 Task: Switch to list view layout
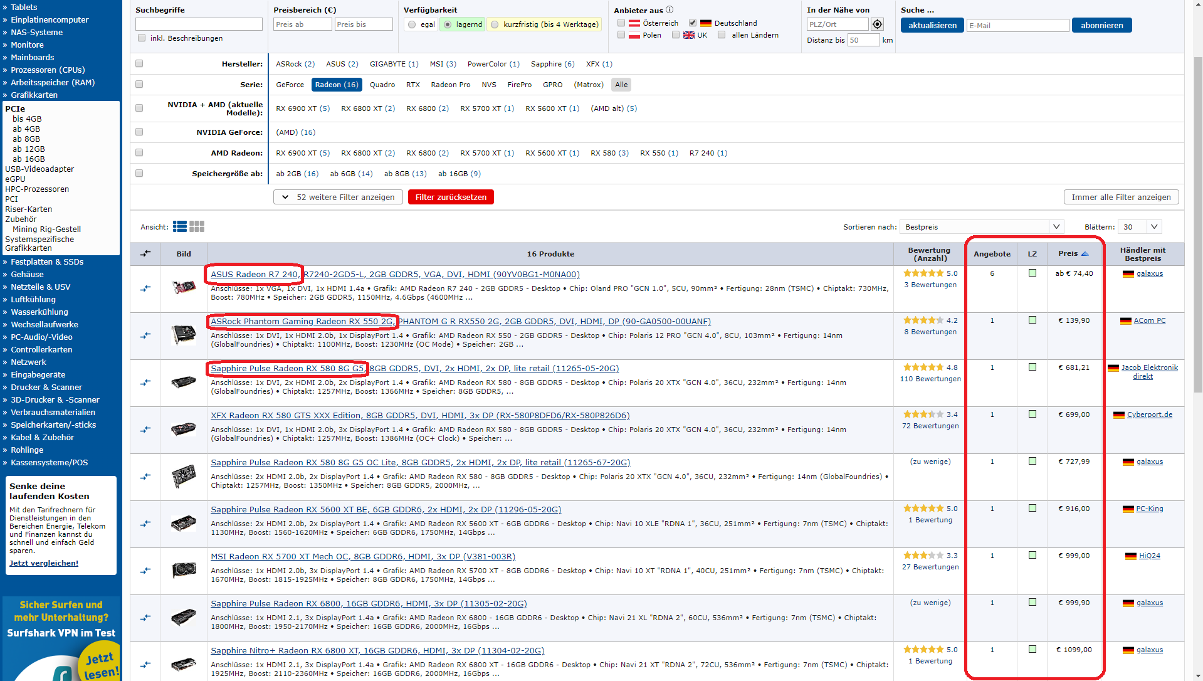pyautogui.click(x=180, y=226)
